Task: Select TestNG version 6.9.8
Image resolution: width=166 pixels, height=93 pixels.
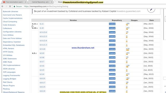Action: tap(42, 57)
